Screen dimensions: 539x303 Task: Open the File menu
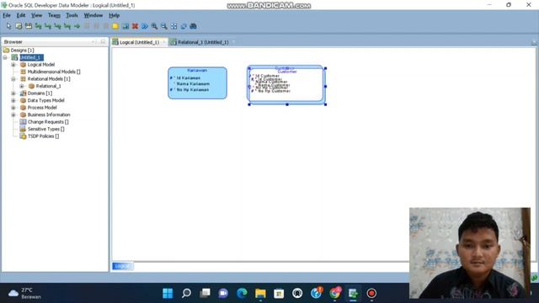(7, 15)
